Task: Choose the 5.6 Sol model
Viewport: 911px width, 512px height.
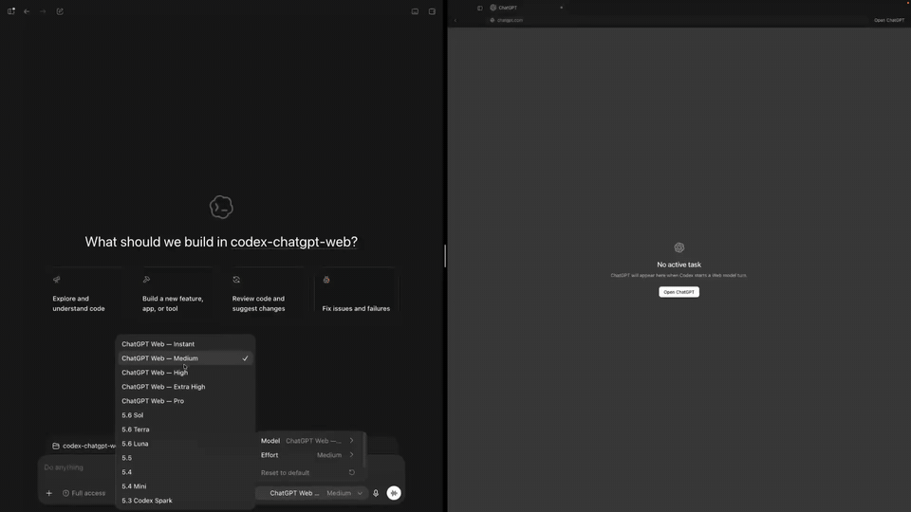Action: click(x=185, y=415)
